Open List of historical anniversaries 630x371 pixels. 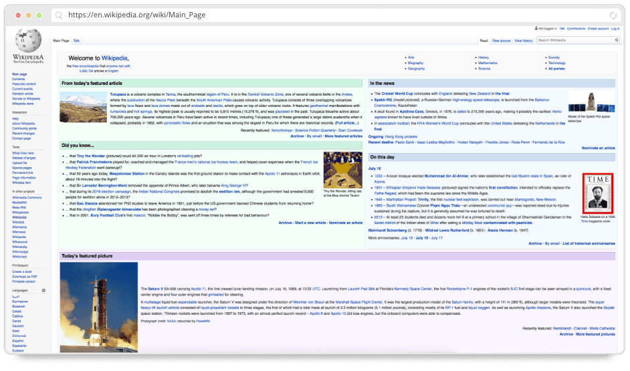pos(589,244)
